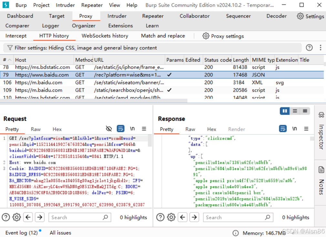Open the Notes side panel
Viewport: 326px width, 237px height.
[x=321, y=181]
